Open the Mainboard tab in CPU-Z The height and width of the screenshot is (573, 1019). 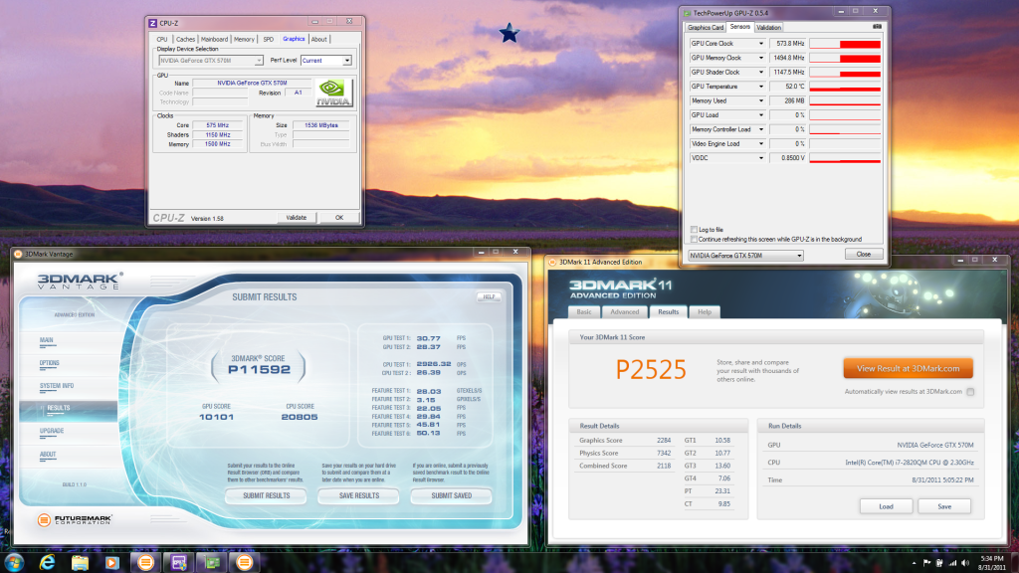(x=214, y=39)
